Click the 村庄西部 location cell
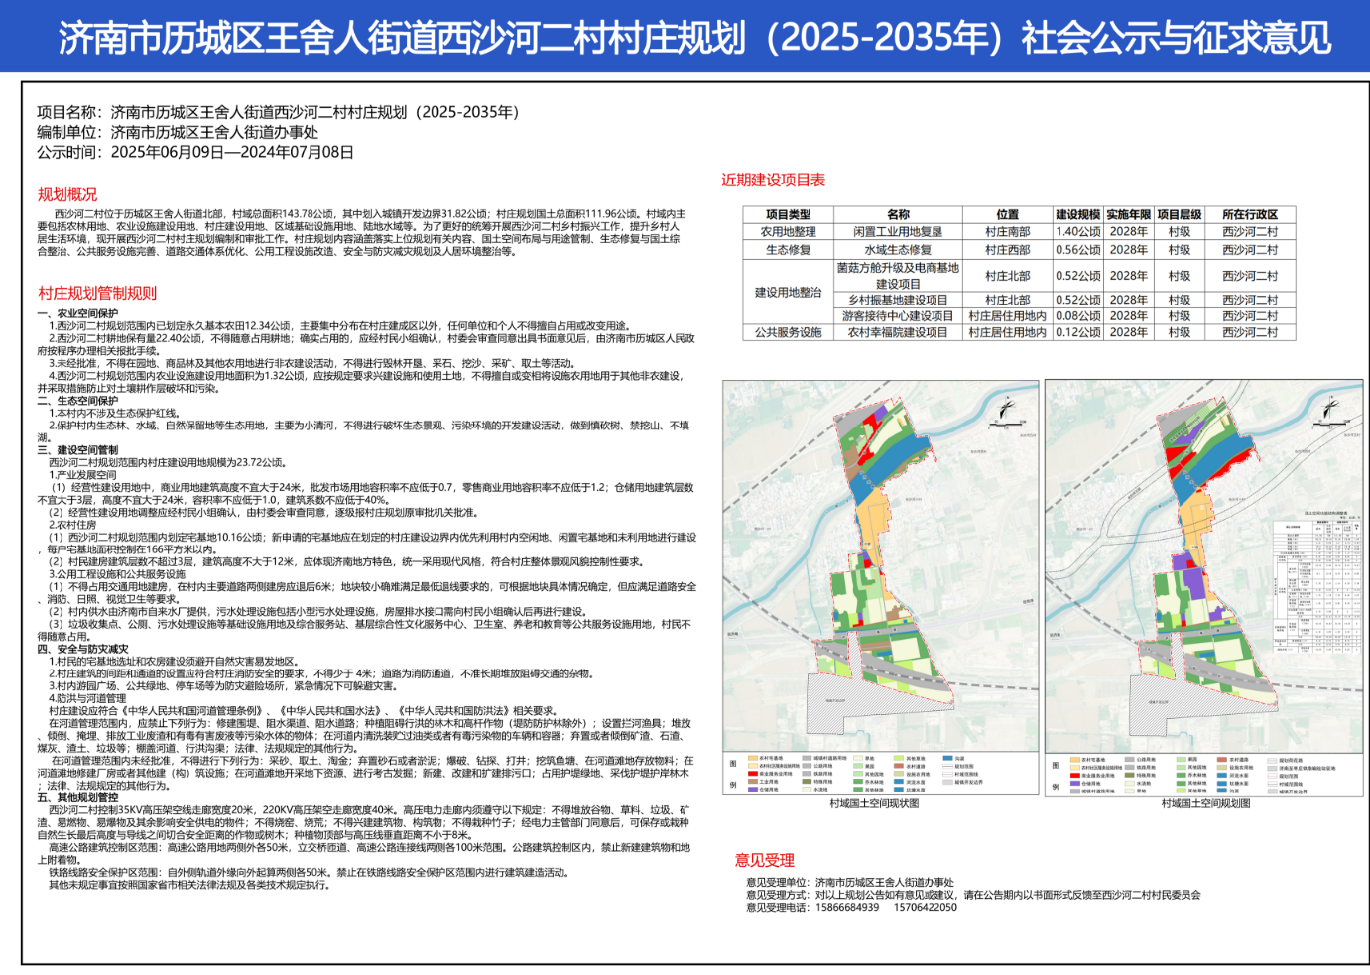This screenshot has height=975, width=1370. (1007, 250)
